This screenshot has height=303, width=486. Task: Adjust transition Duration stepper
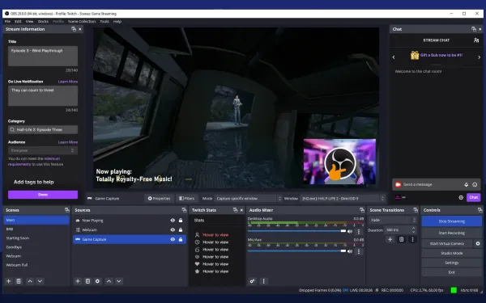pyautogui.click(x=413, y=230)
